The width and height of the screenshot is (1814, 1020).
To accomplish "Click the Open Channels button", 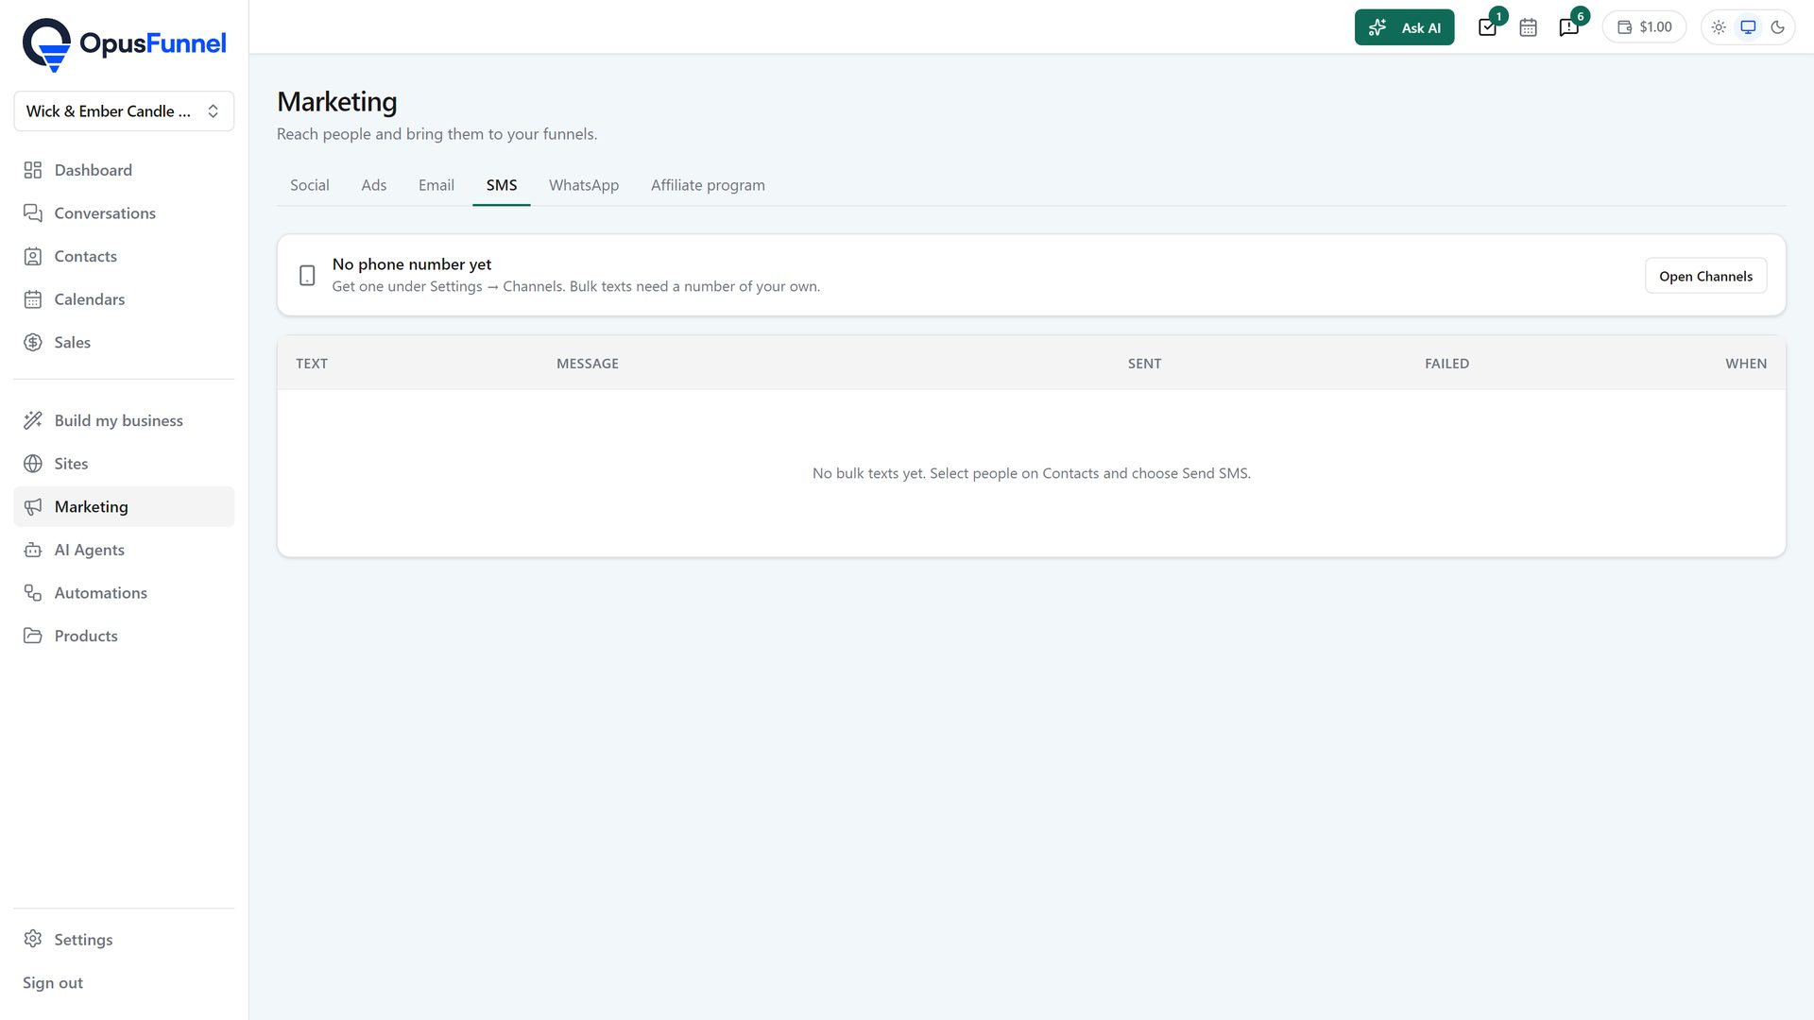I will coord(1705,276).
